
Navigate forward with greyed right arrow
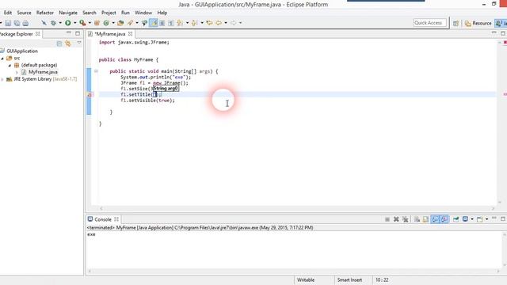pyautogui.click(x=233, y=23)
